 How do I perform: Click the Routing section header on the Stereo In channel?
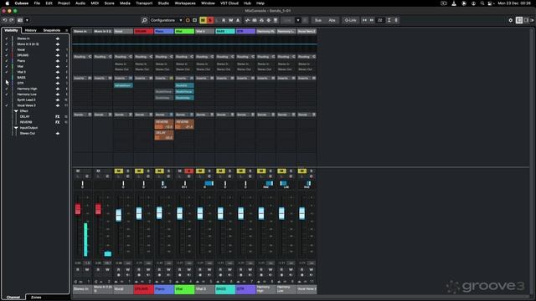click(x=82, y=57)
